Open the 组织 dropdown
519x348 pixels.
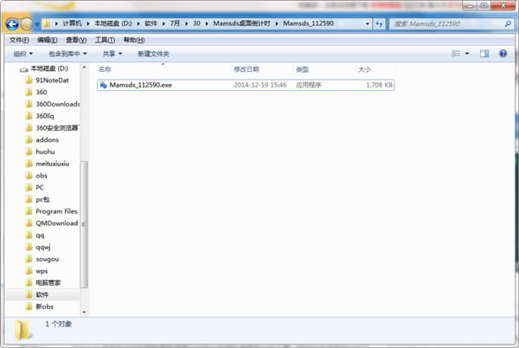point(22,54)
